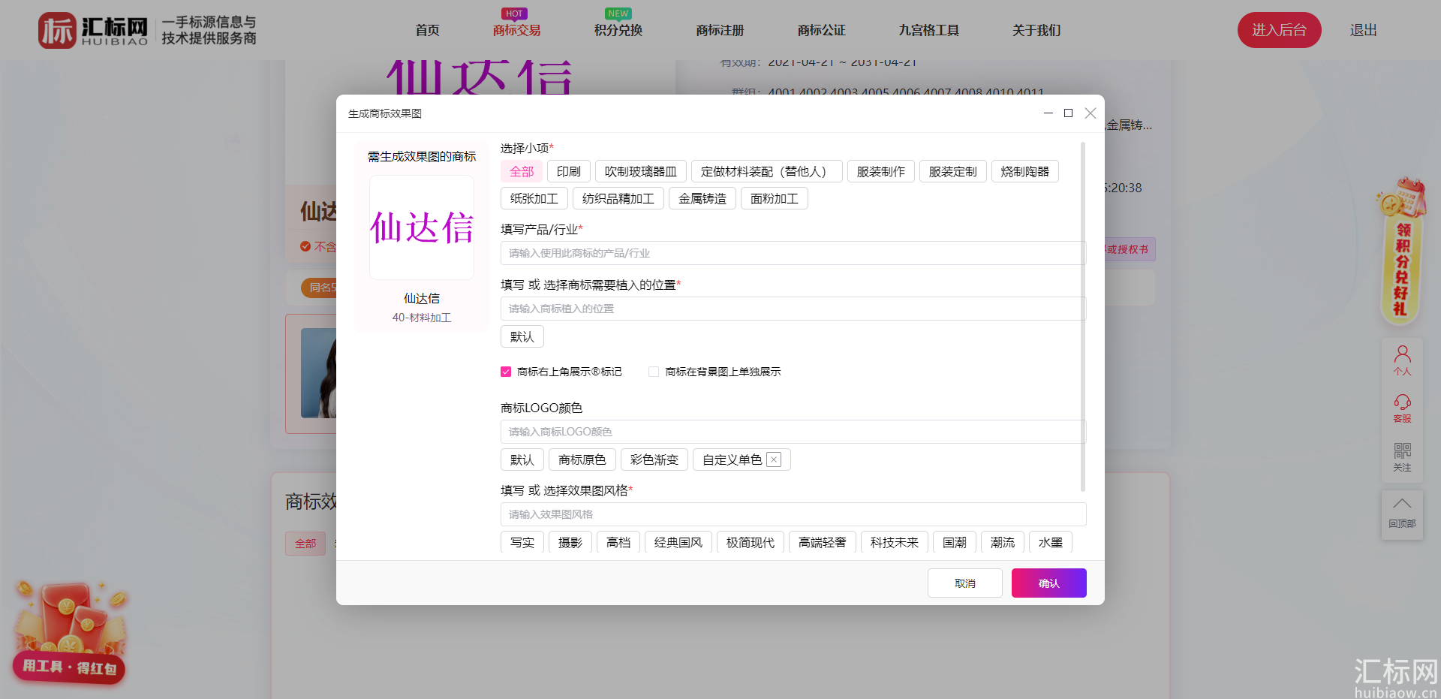1441x699 pixels.
Task: Open the 商标交易 nav item
Action: coord(517,30)
